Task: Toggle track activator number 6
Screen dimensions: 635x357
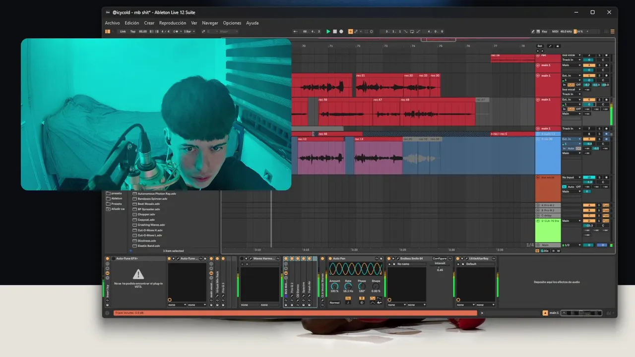Action: point(589,100)
